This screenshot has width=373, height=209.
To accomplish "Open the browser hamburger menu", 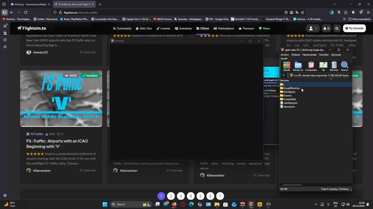I will tap(368, 12).
